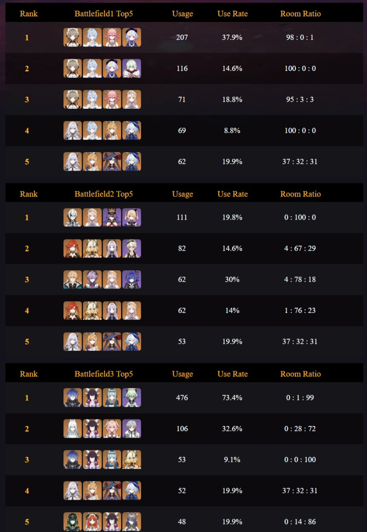Click red-haired character icon in Battlefield2 rank 2
The height and width of the screenshot is (532, 367).
(73, 248)
